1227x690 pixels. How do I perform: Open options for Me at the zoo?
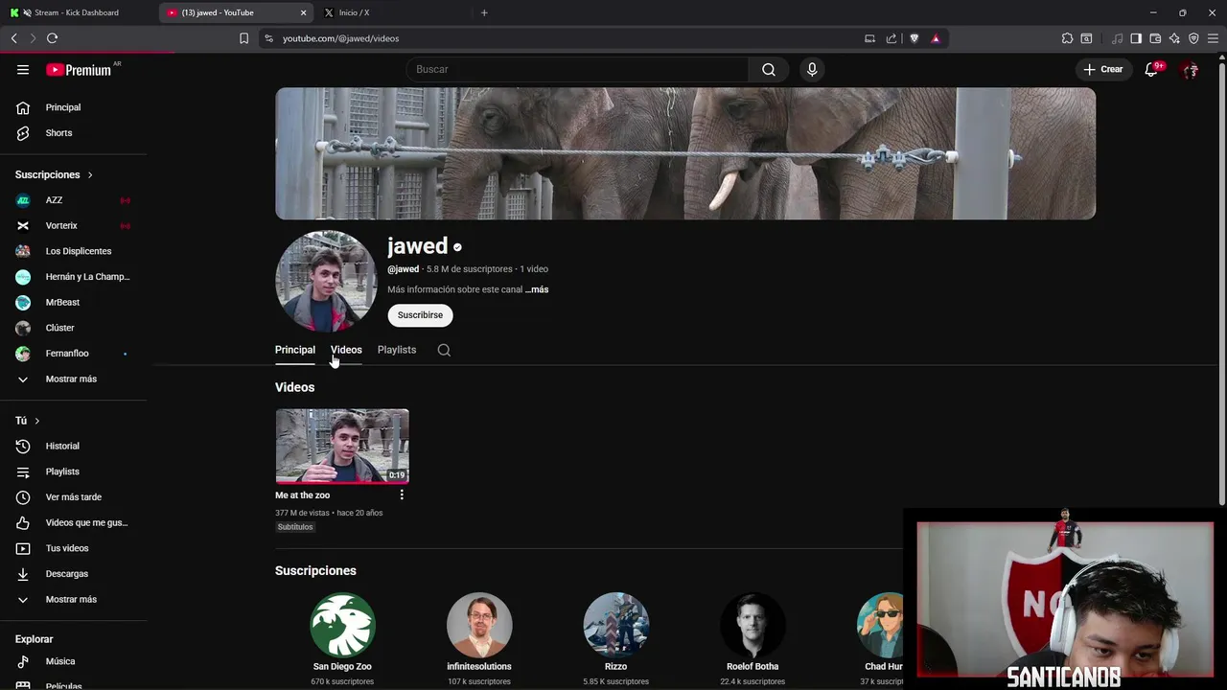tap(402, 495)
